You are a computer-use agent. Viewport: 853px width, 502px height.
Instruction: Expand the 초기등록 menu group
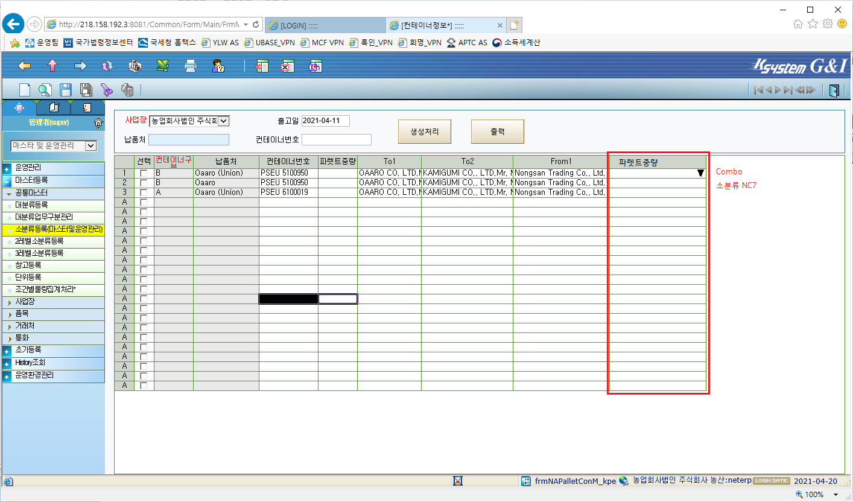coord(7,351)
